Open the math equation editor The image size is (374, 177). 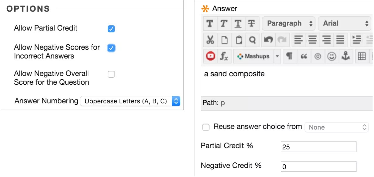click(224, 56)
